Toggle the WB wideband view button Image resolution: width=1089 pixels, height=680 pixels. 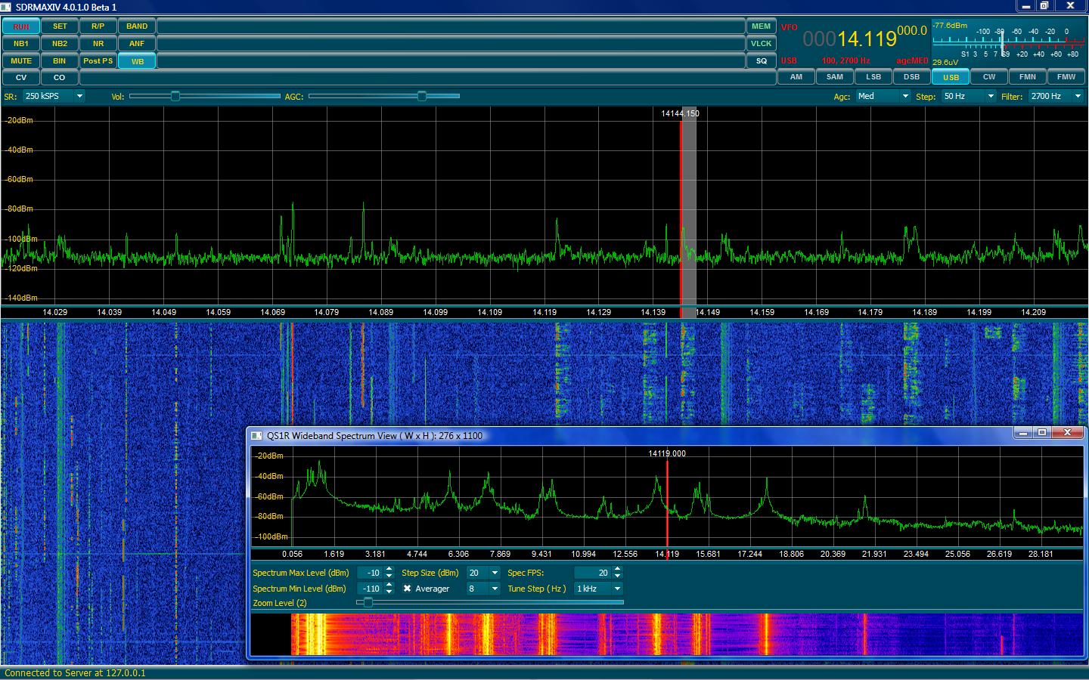coord(137,61)
